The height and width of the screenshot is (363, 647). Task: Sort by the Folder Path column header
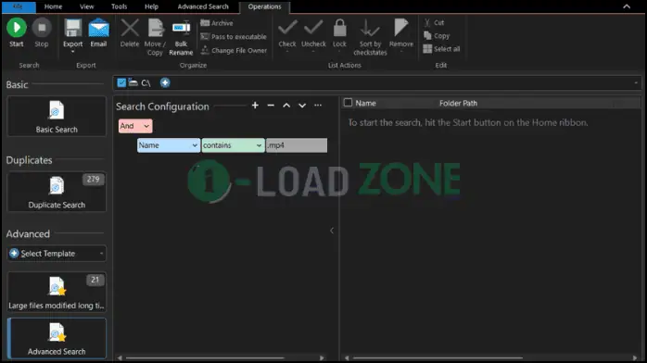click(x=458, y=103)
